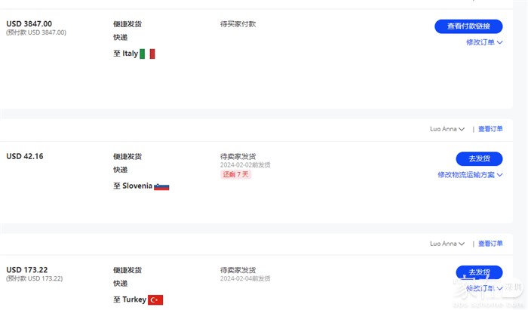Screen dimensions: 528x310
Task: Expand 修改订单 dropdown on the Italy order
Action: click(x=484, y=43)
